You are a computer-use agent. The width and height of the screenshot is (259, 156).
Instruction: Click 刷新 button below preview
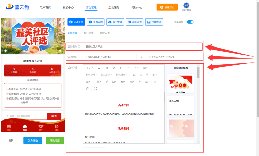[x=11, y=141]
